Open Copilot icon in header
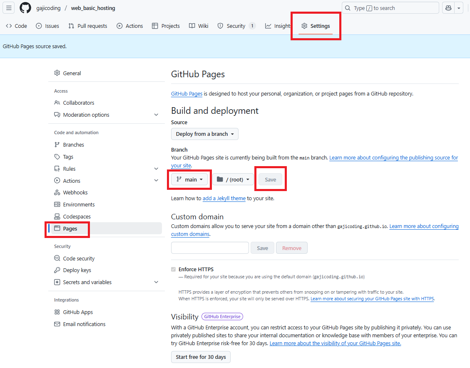Screen dimensions: 470x368 point(448,8)
